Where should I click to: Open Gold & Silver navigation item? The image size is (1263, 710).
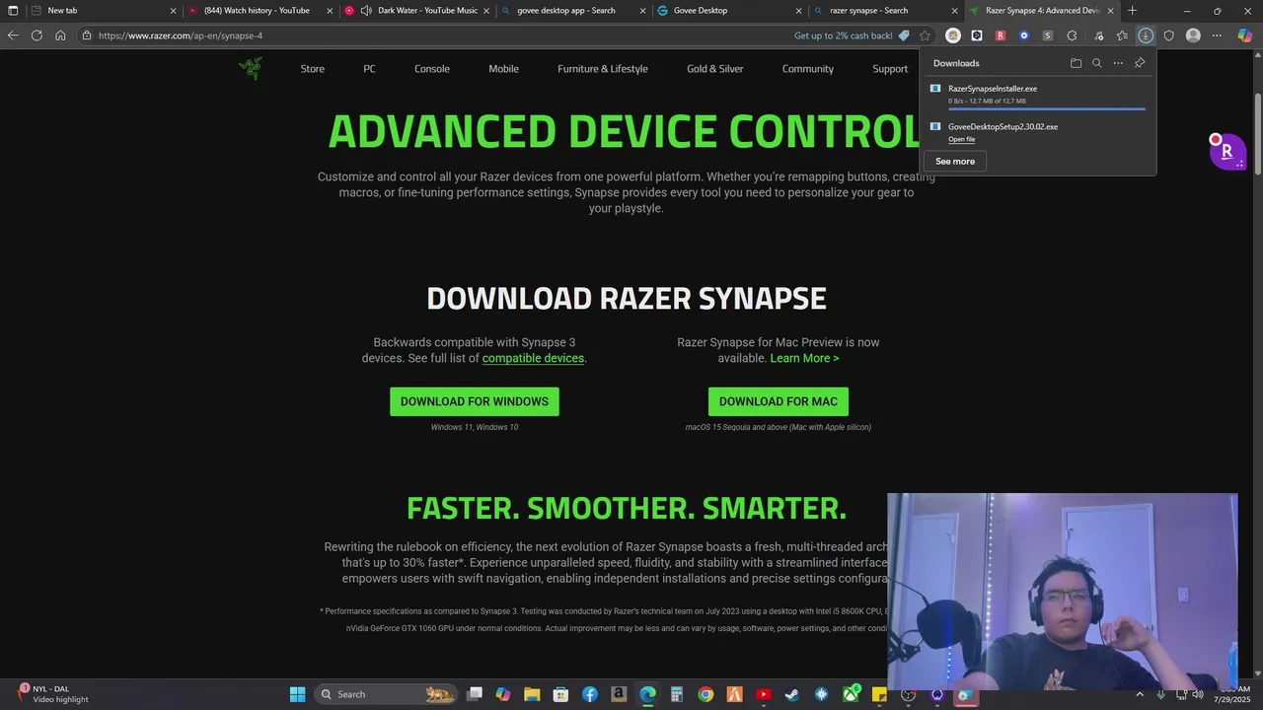[x=715, y=69]
